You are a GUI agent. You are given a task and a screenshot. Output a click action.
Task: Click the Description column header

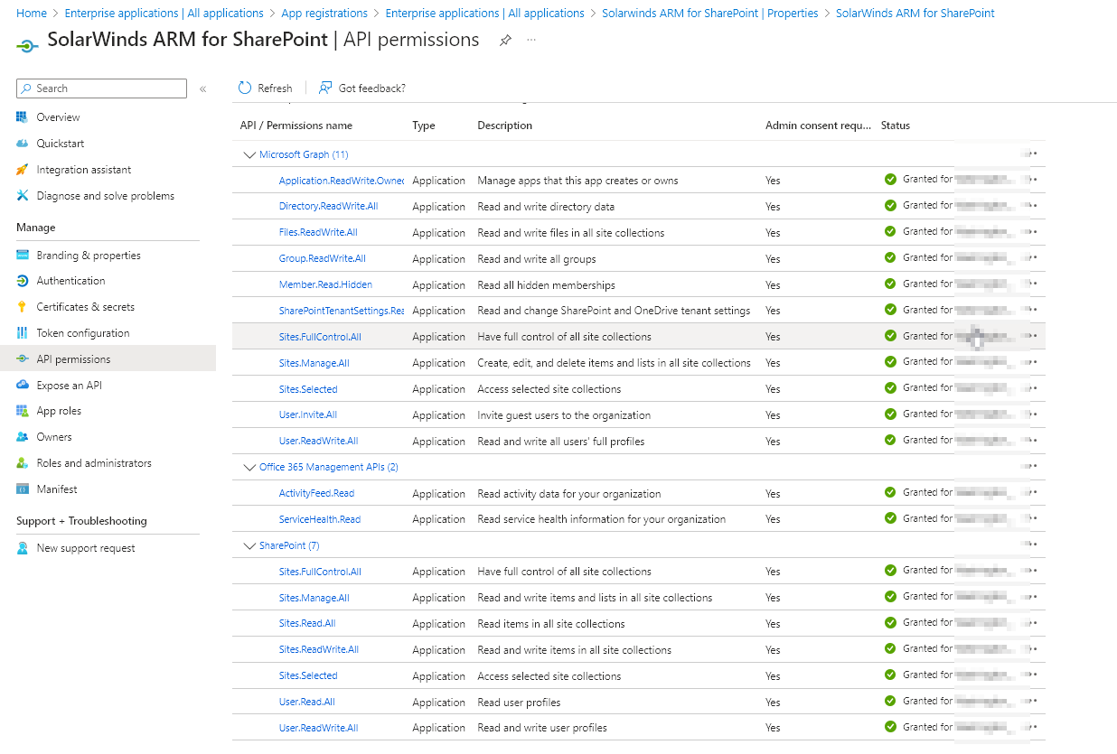(x=505, y=126)
